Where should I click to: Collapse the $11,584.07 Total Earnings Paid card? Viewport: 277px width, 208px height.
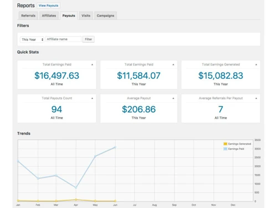tap(173, 65)
